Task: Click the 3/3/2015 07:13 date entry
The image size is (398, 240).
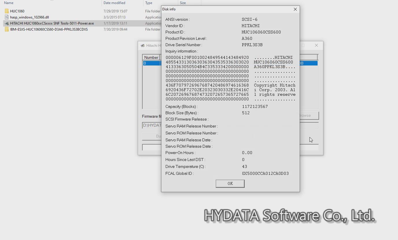Action: point(115,17)
